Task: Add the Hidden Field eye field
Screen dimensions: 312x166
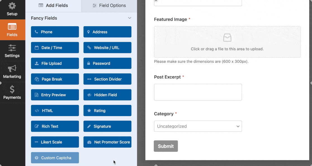Action: click(107, 95)
